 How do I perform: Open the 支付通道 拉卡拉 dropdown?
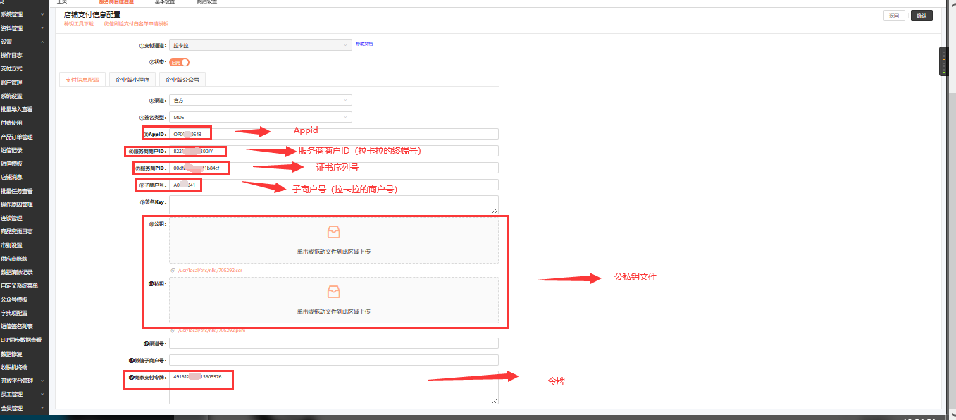(261, 45)
